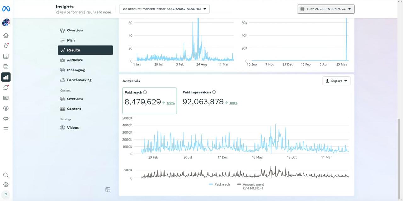
Task: Open the All tools hamburger menu
Action: (6, 129)
